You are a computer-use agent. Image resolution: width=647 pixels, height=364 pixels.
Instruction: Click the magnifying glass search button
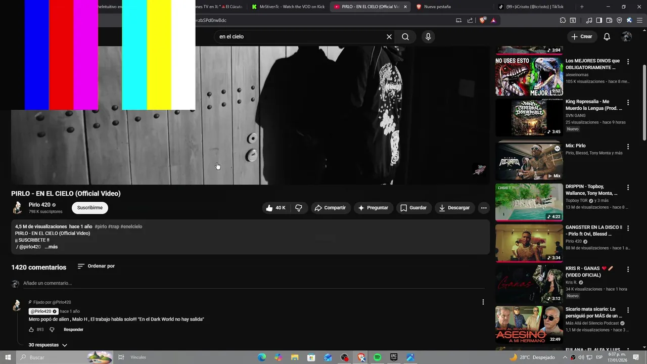pos(405,37)
